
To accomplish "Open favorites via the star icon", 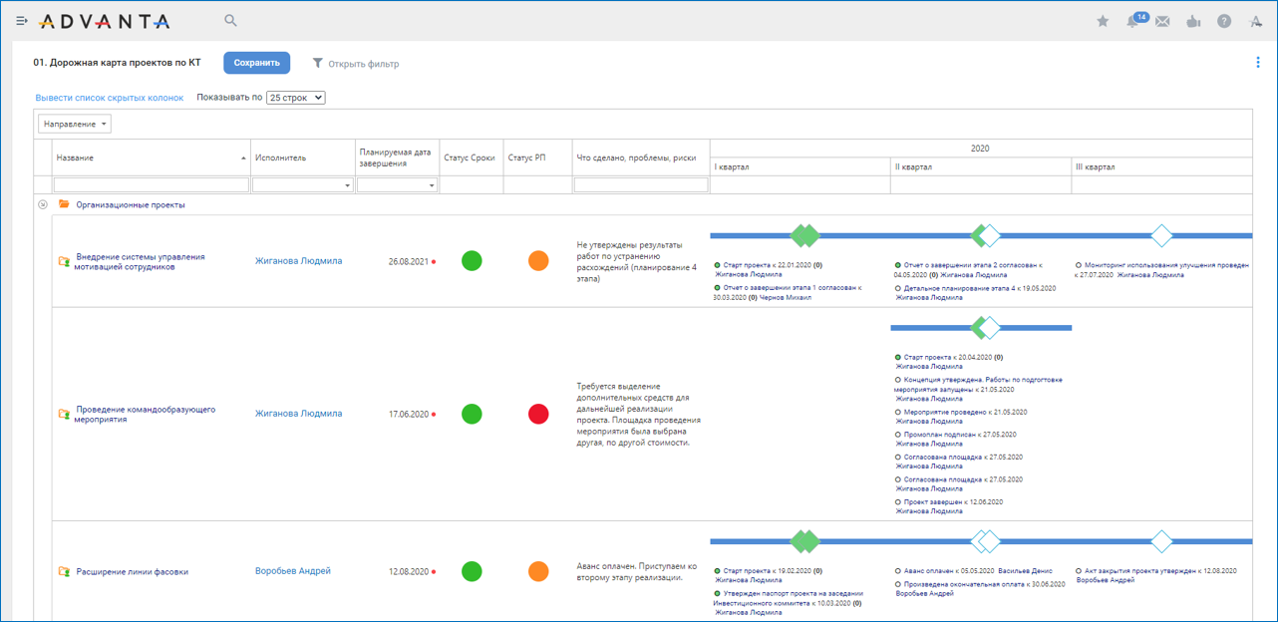I will [x=1103, y=22].
